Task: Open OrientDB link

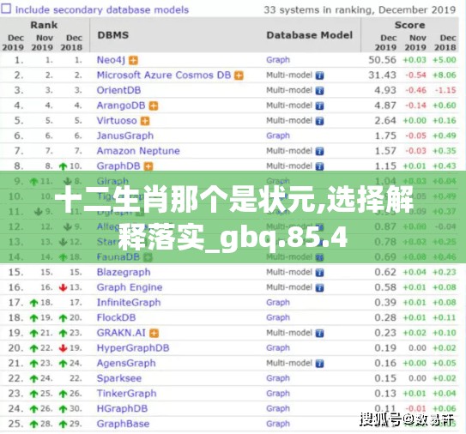Action: pos(119,90)
